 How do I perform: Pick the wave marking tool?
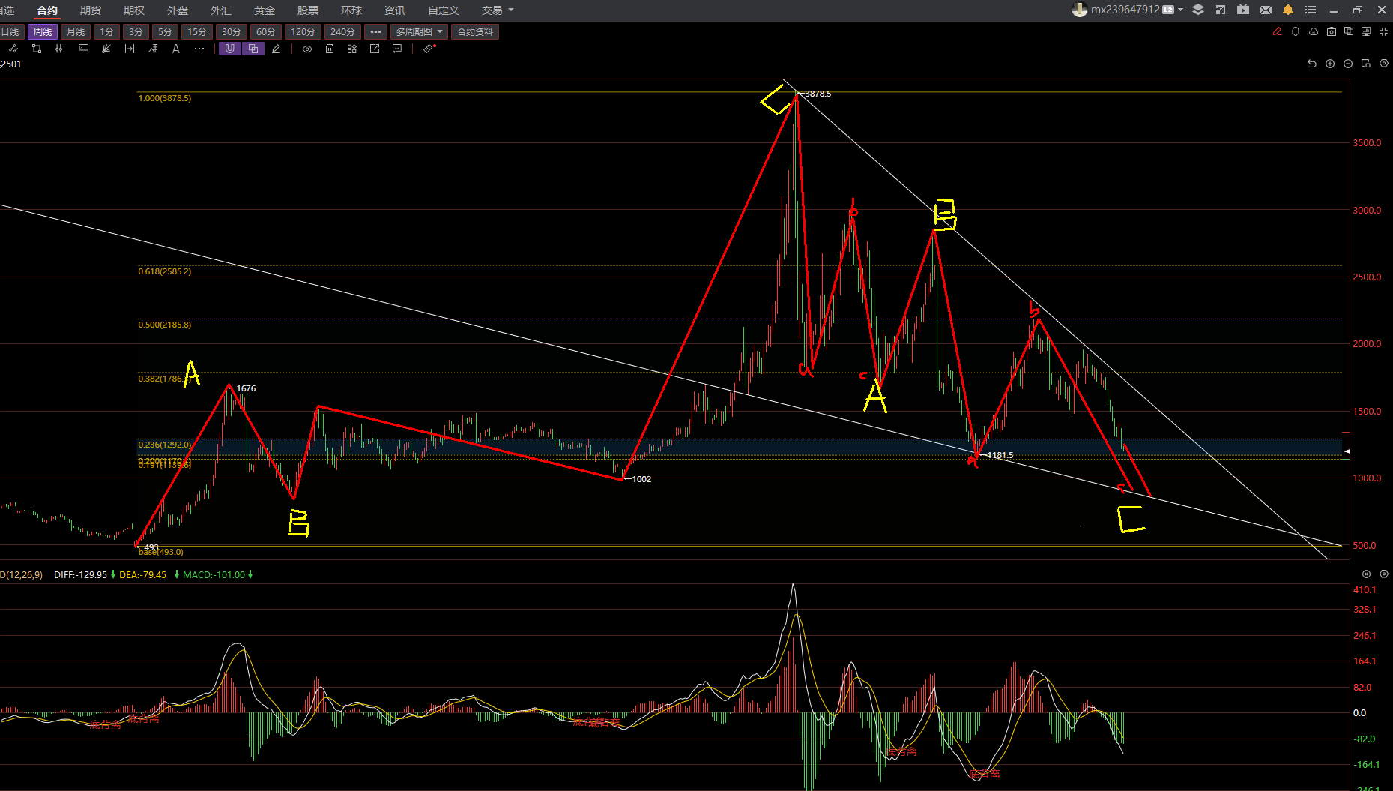pos(153,49)
